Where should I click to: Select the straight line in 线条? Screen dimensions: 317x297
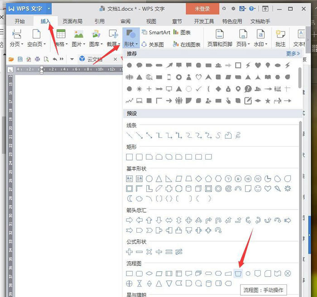(x=129, y=135)
